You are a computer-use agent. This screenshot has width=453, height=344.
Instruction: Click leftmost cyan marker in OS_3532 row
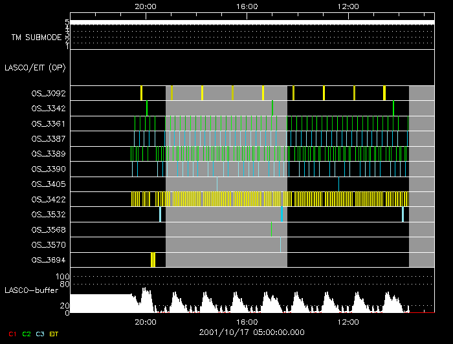[x=160, y=214]
